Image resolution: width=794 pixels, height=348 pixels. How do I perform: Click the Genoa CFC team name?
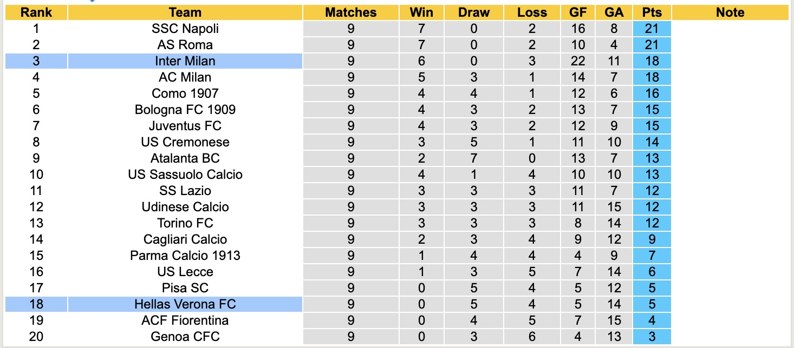[185, 337]
